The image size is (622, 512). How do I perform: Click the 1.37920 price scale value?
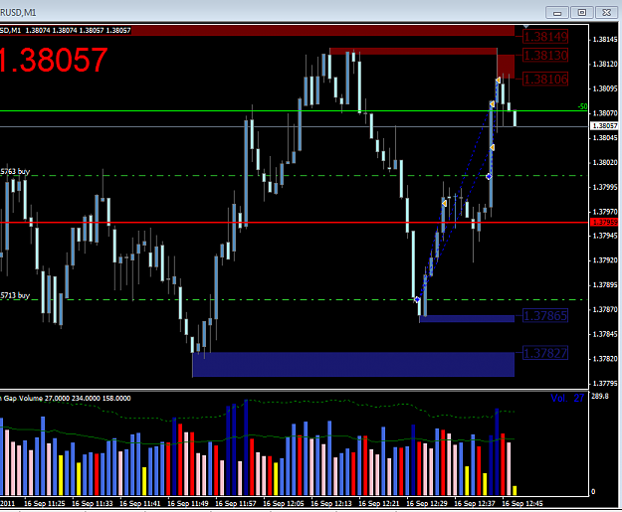point(605,260)
